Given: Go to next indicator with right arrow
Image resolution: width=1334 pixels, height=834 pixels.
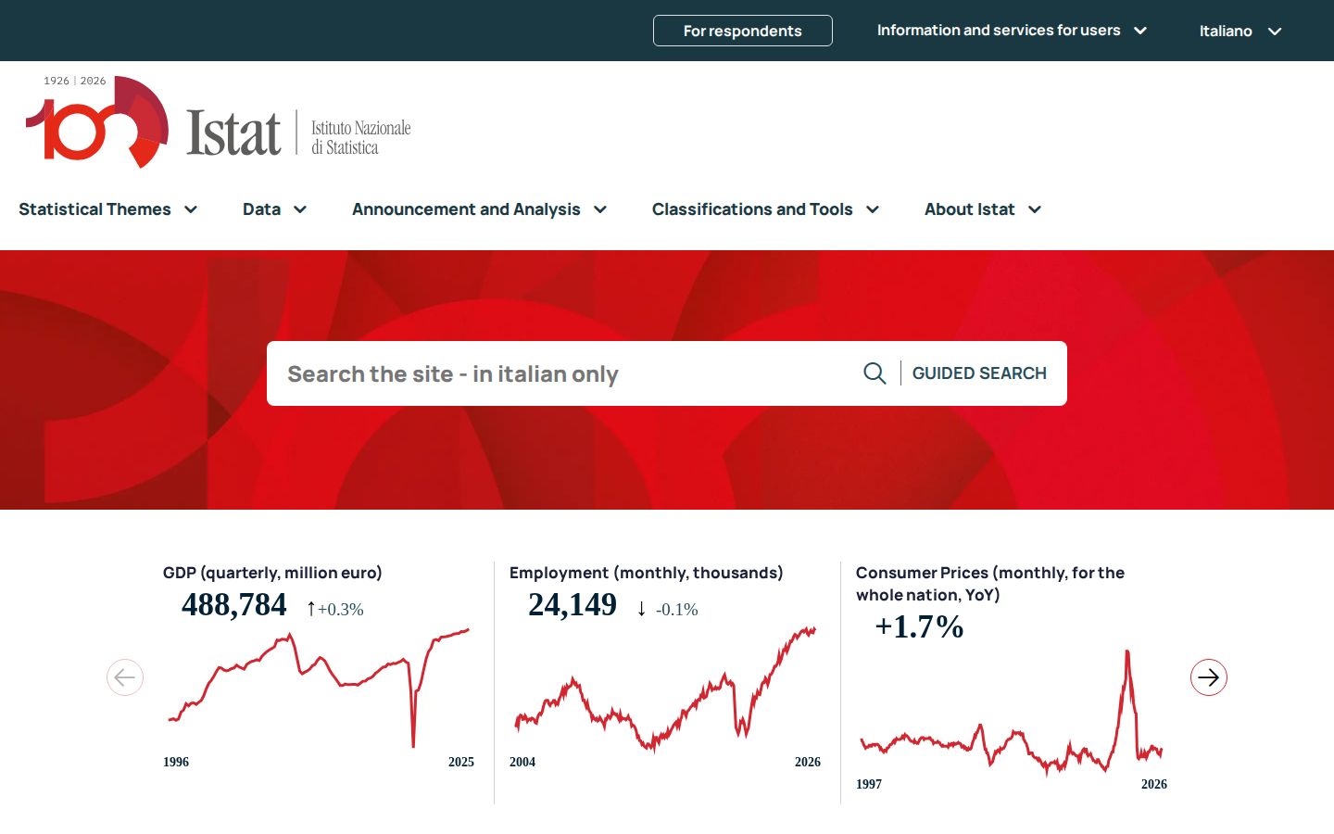Looking at the screenshot, I should [1209, 677].
